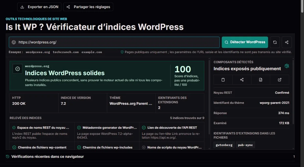Try the wordpress.org example link
304x167 pixels.
point(38,52)
